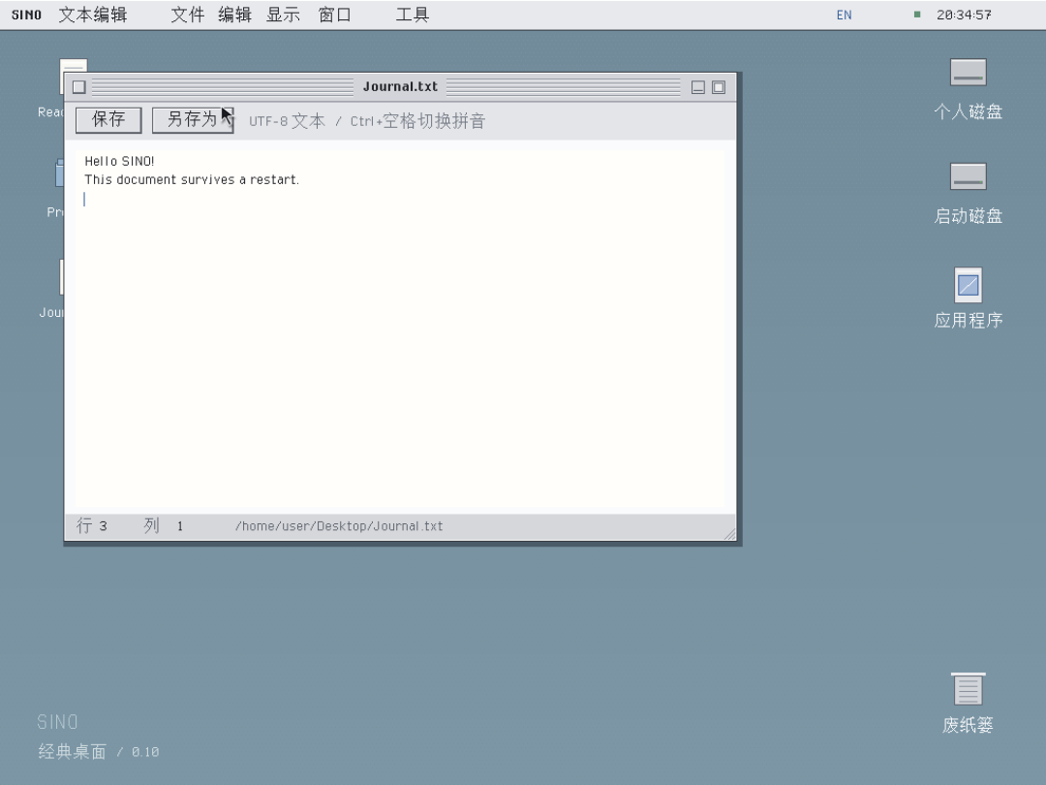Image resolution: width=1046 pixels, height=785 pixels.
Task: Click the 另存为 save-as button
Action: pyautogui.click(x=192, y=120)
